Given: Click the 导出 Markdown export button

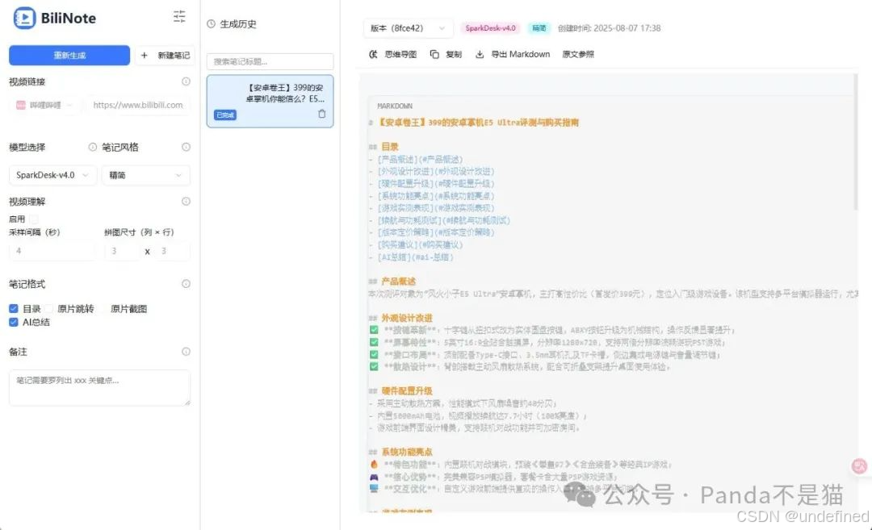Looking at the screenshot, I should click(x=512, y=54).
